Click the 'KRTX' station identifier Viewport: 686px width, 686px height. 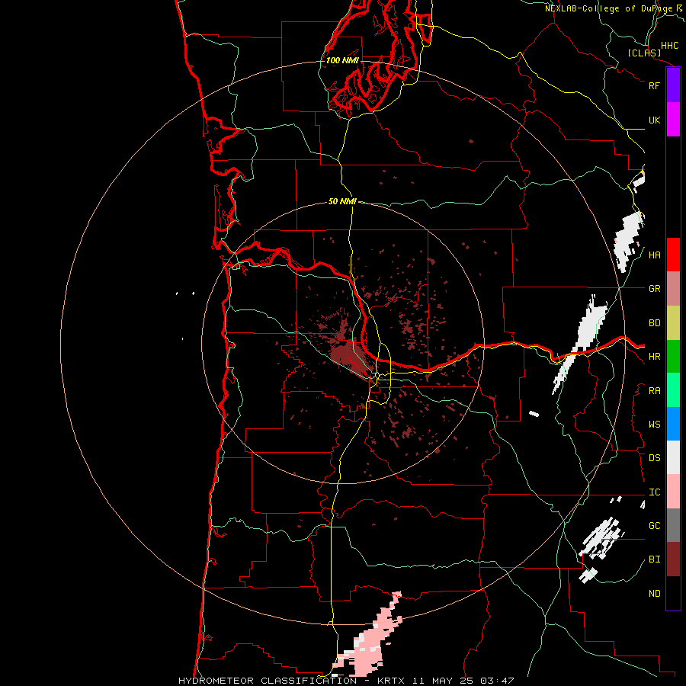click(391, 681)
